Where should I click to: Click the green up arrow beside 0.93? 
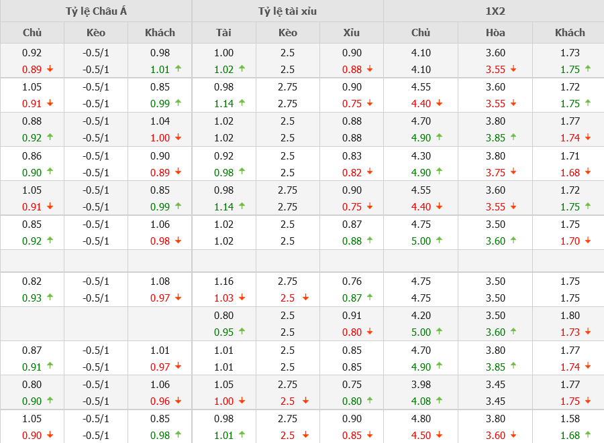[50, 297]
